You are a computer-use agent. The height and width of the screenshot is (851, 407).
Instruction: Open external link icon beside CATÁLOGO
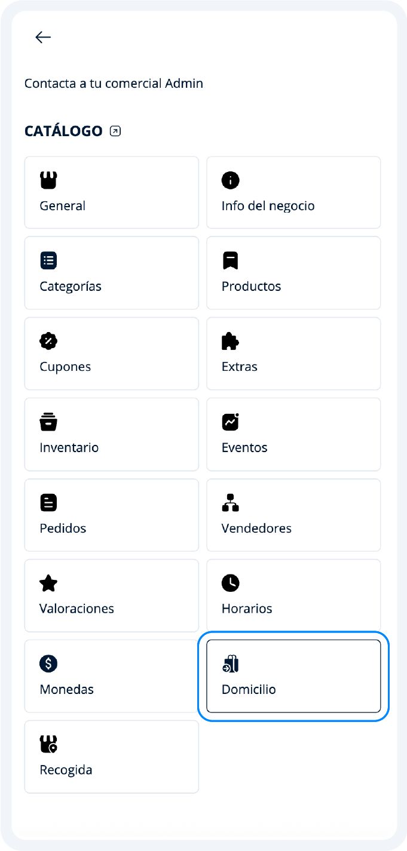(x=115, y=131)
